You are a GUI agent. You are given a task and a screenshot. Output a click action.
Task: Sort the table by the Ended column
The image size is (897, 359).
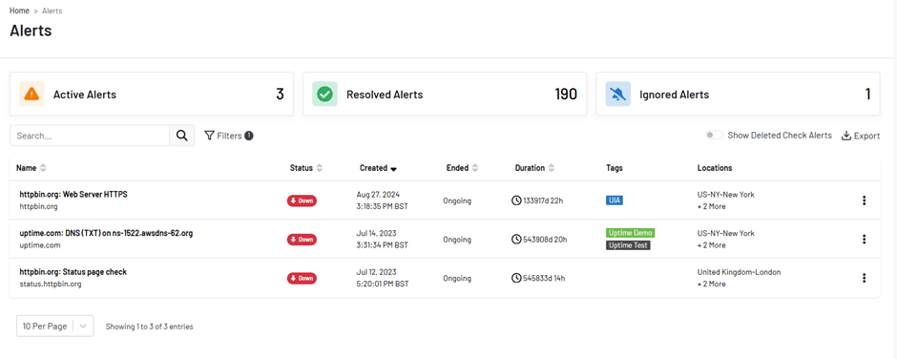point(462,168)
